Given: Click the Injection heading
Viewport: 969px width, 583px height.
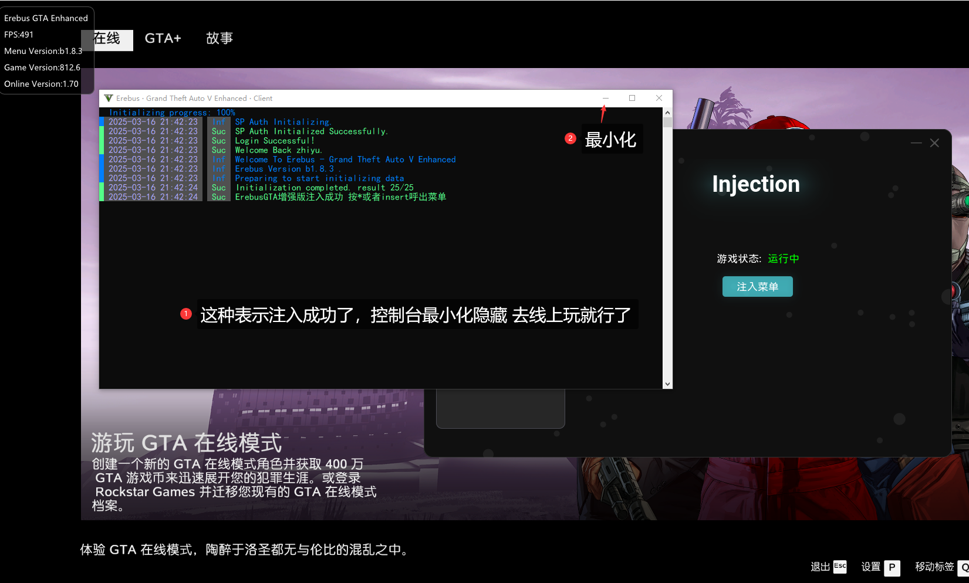Looking at the screenshot, I should point(756,184).
